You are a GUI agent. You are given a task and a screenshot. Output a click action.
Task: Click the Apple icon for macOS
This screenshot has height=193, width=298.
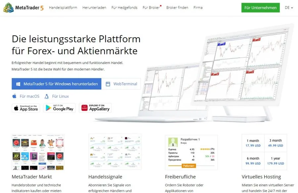14,96
